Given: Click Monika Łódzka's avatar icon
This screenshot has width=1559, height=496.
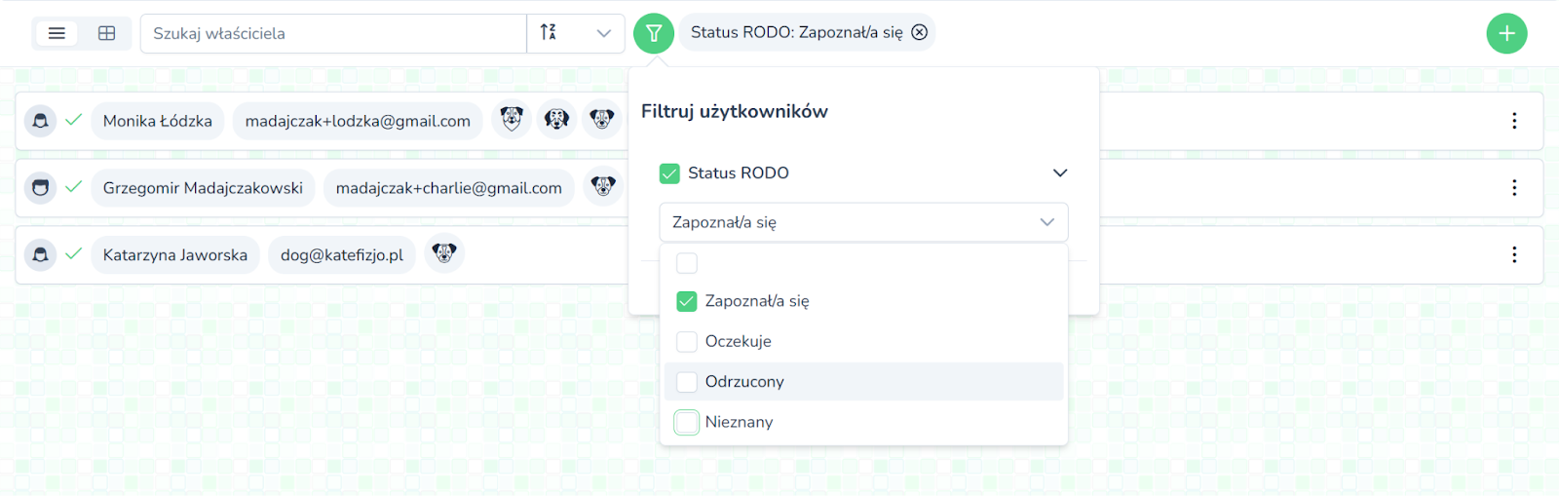Looking at the screenshot, I should click(40, 121).
